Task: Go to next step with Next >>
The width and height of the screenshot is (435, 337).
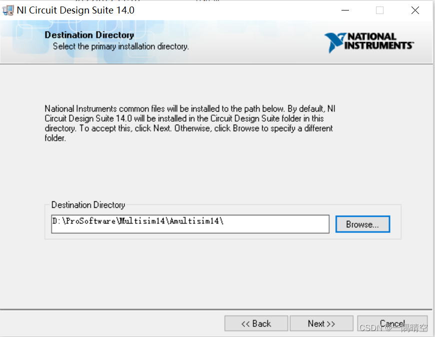Action: (321, 323)
